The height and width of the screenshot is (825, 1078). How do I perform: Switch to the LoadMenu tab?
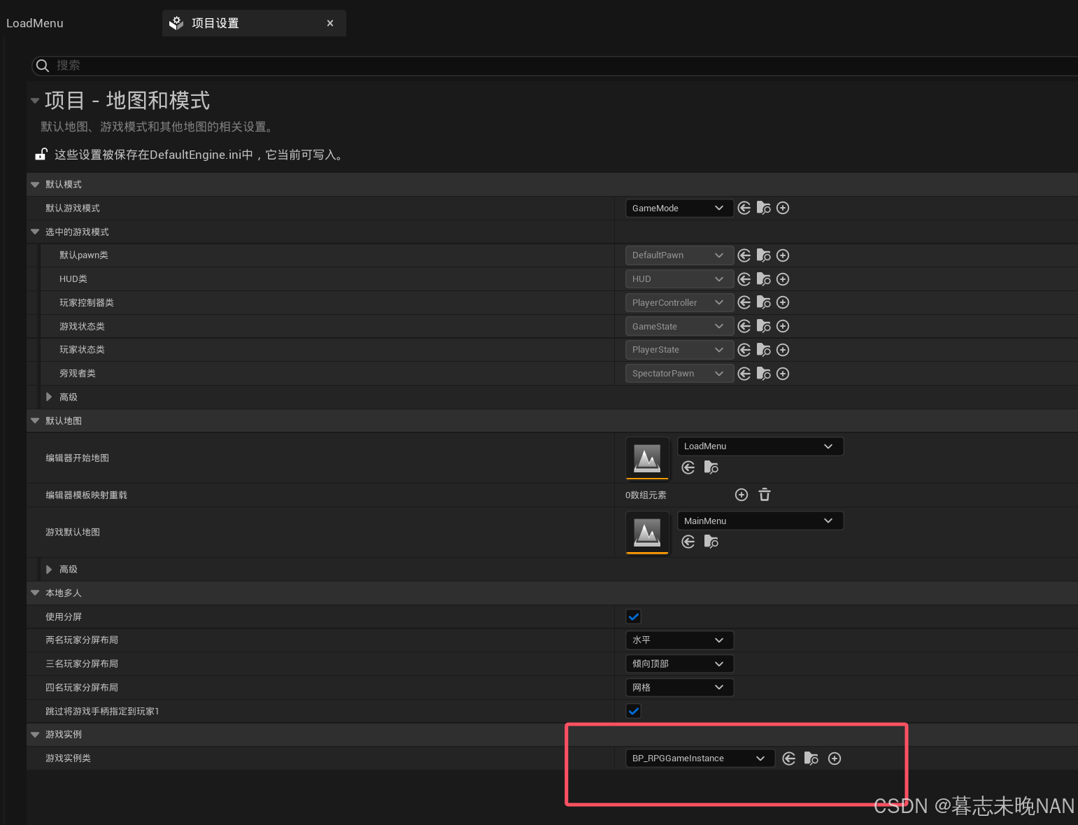[x=35, y=23]
